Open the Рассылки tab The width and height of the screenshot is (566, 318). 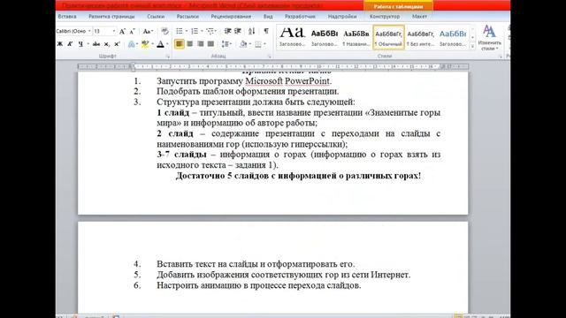(x=187, y=17)
